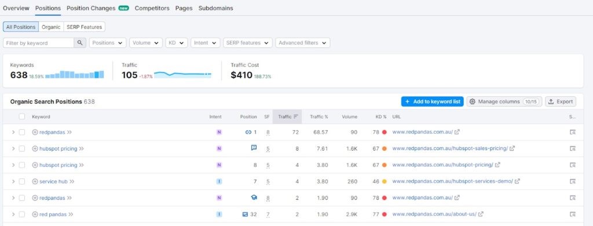This screenshot has width=593, height=226.
Task: Click the plus icon on the redpandas row with traffic 72
Action: 35,132
